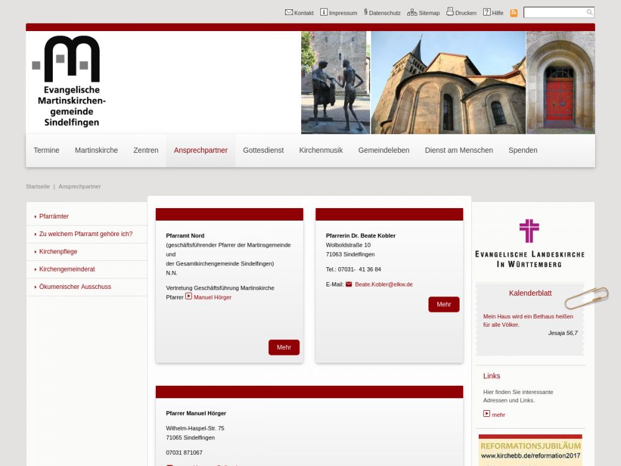Image resolution: width=621 pixels, height=466 pixels.
Task: Click the Kontakt envelope icon
Action: click(289, 12)
